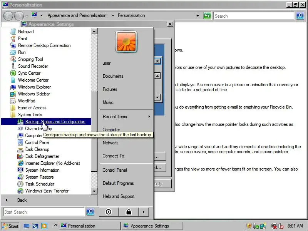308x231 pixels.
Task: Open System Information icon
Action: [20, 170]
